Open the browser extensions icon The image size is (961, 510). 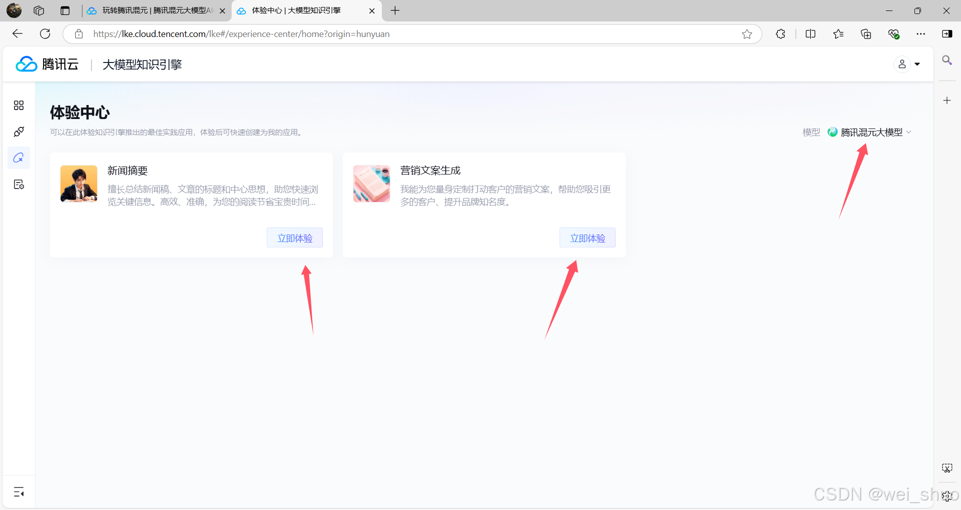pos(780,34)
